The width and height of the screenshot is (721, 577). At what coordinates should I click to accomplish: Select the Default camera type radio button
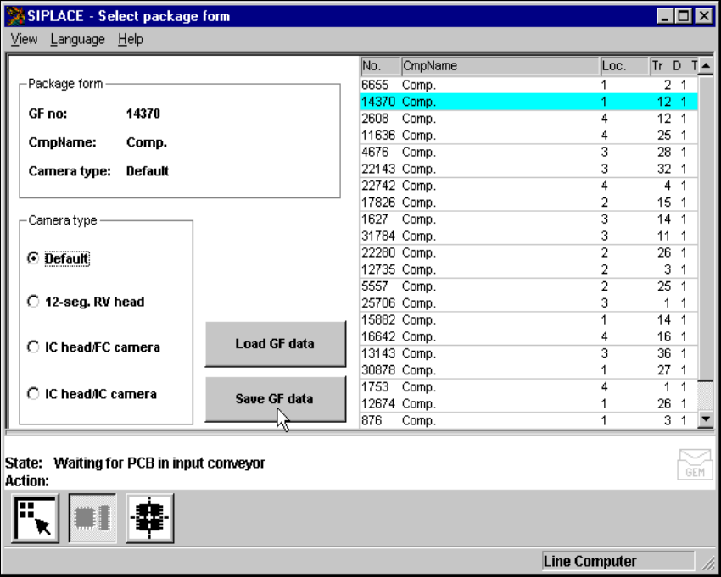coord(34,258)
